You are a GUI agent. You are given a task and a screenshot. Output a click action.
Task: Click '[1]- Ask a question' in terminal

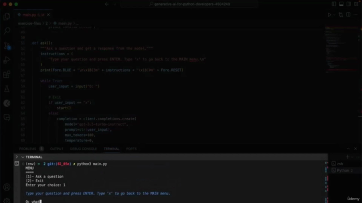point(45,176)
